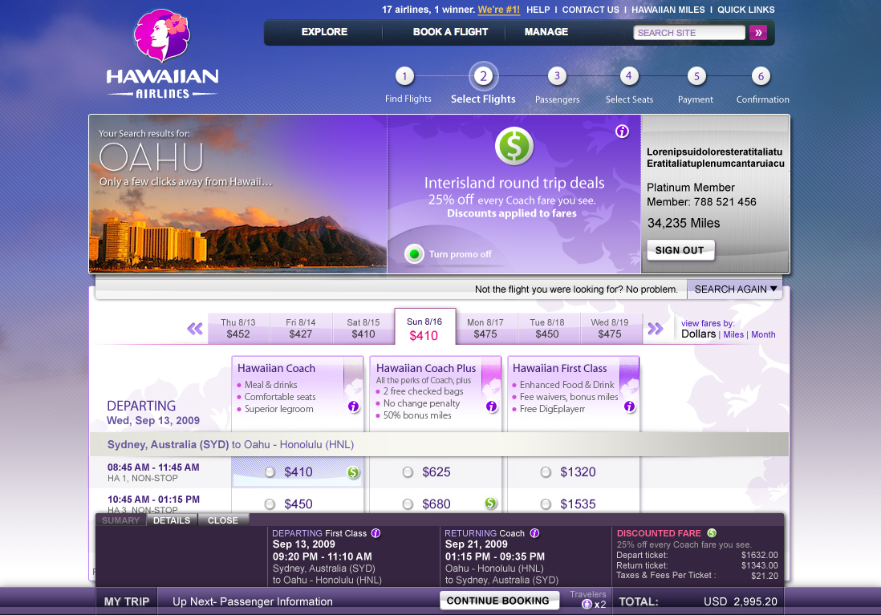Select the Tue 8/18 $450 date tab

[547, 329]
